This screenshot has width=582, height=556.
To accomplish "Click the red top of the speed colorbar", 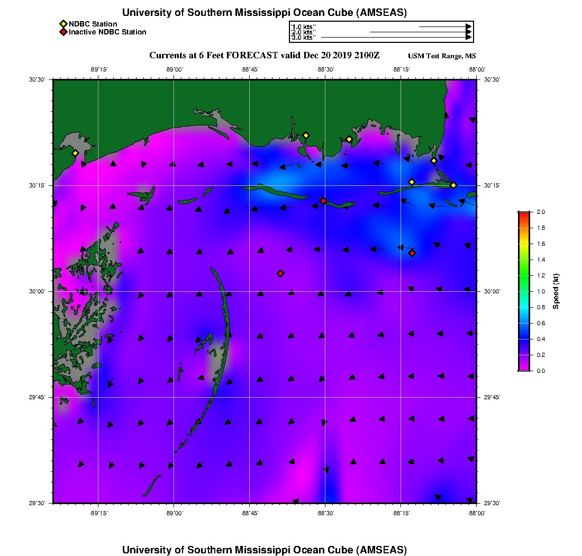I will click(523, 215).
